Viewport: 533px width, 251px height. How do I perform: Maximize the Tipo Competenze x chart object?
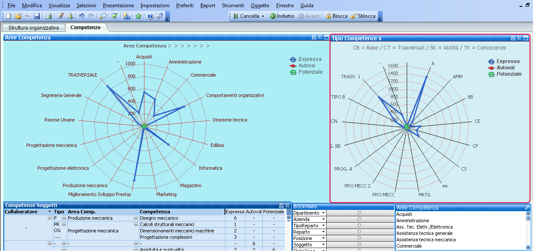coord(526,38)
